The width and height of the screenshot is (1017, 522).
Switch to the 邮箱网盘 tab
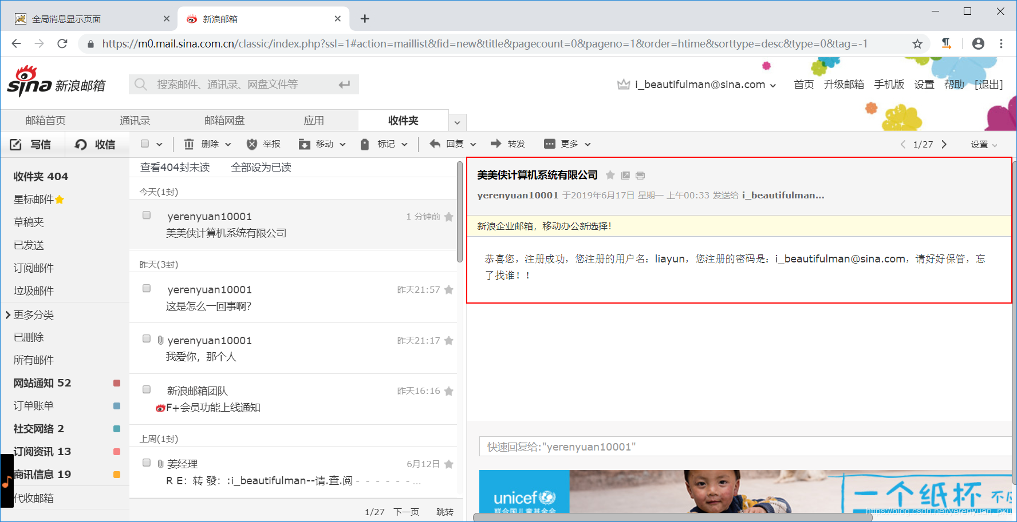[224, 121]
